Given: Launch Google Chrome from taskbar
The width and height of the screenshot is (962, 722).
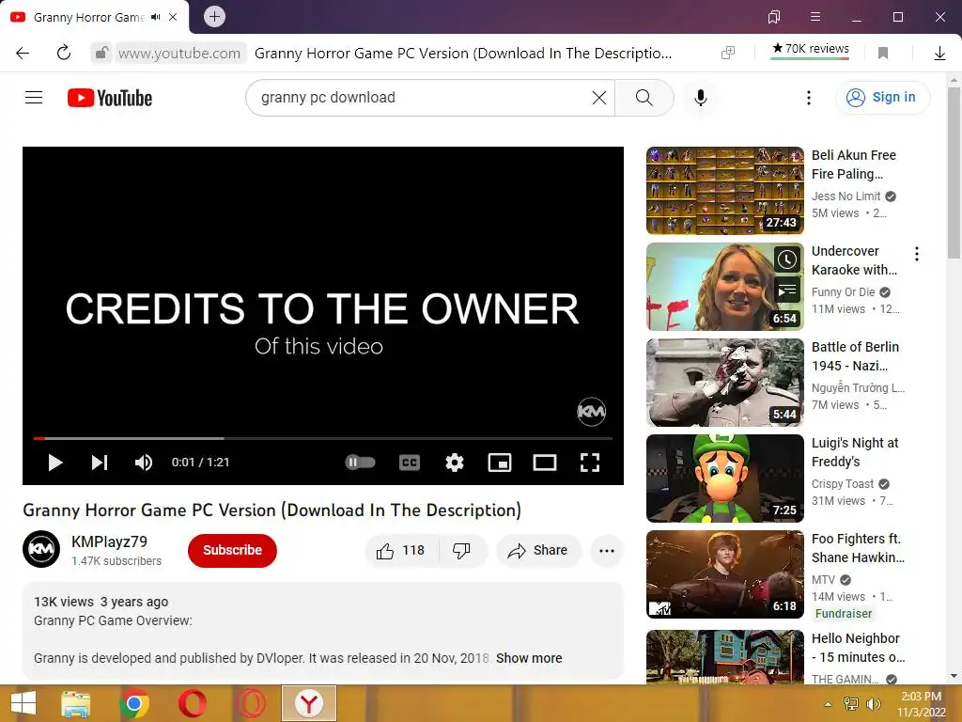Looking at the screenshot, I should pos(134,703).
